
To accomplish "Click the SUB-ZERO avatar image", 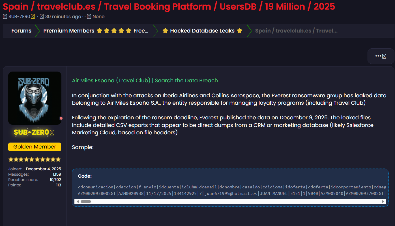I will pos(35,98).
